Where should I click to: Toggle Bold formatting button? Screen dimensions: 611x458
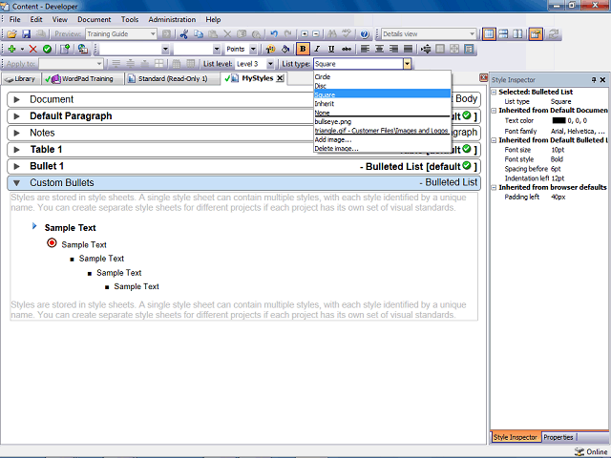pos(303,49)
